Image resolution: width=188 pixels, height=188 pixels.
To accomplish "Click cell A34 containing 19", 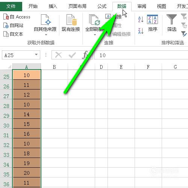I will [x=27, y=163].
